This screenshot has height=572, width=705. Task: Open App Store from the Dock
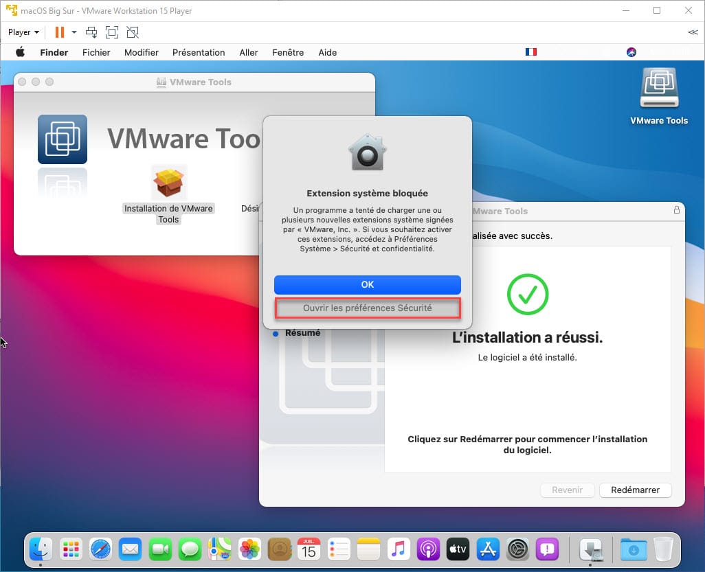[488, 549]
